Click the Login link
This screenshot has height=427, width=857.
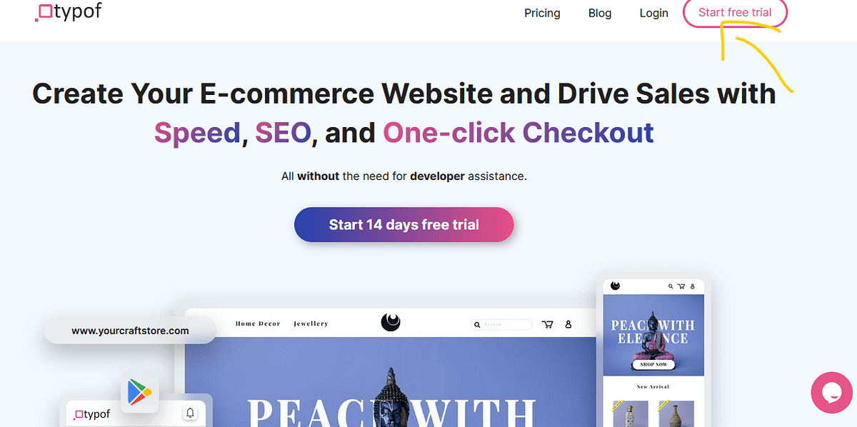click(x=653, y=13)
